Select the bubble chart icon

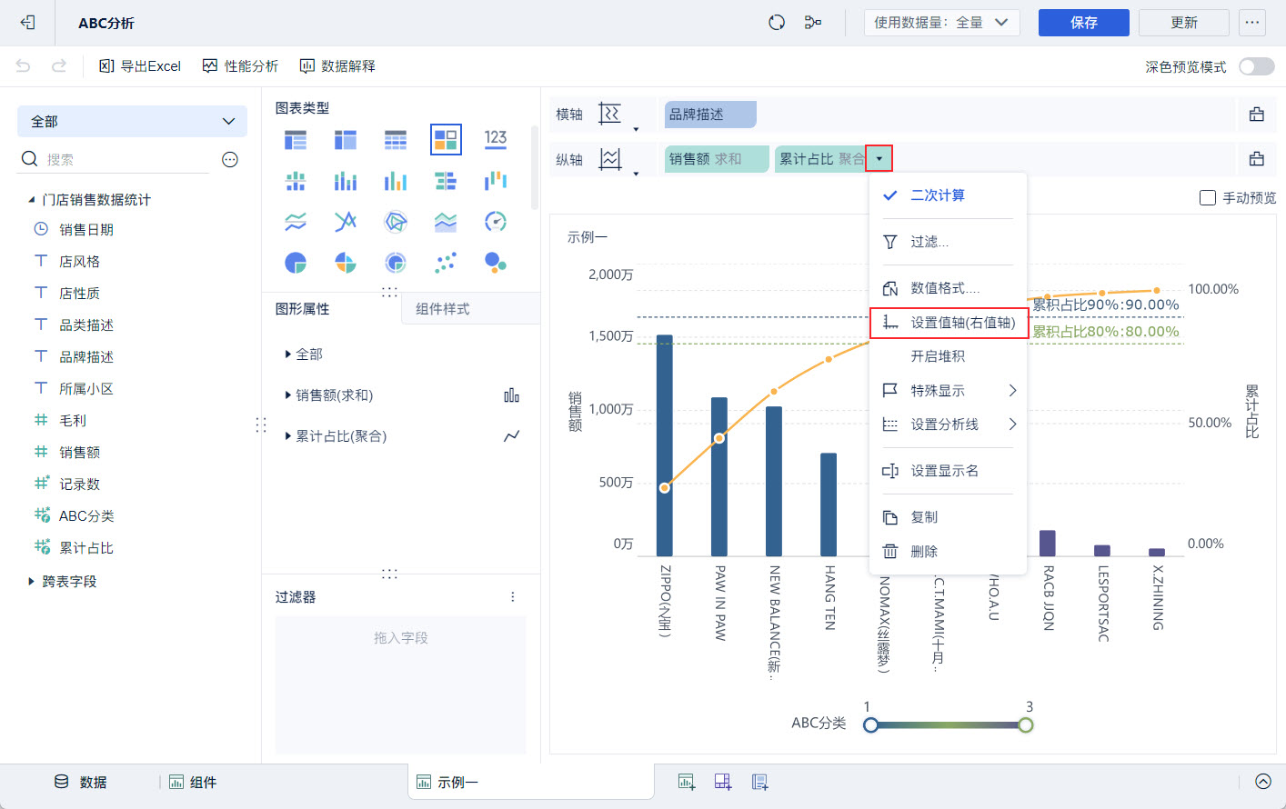tap(496, 263)
